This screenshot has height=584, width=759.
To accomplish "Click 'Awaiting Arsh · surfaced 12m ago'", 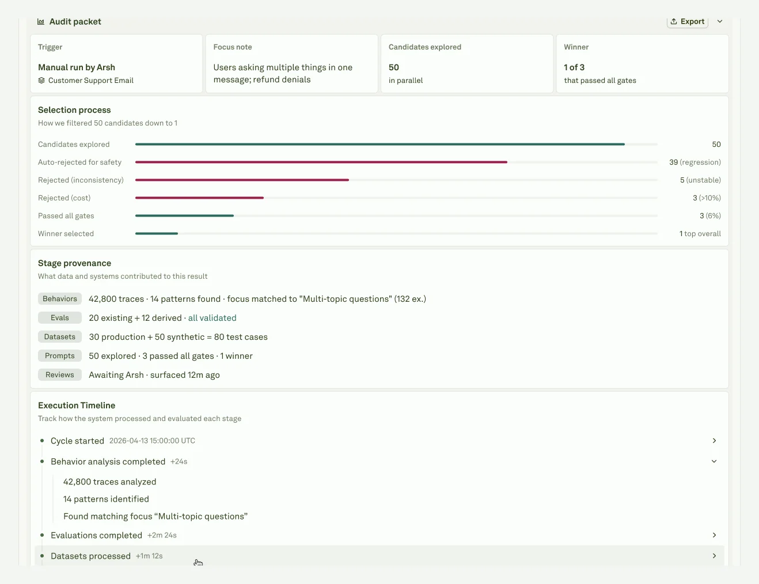I will click(154, 375).
